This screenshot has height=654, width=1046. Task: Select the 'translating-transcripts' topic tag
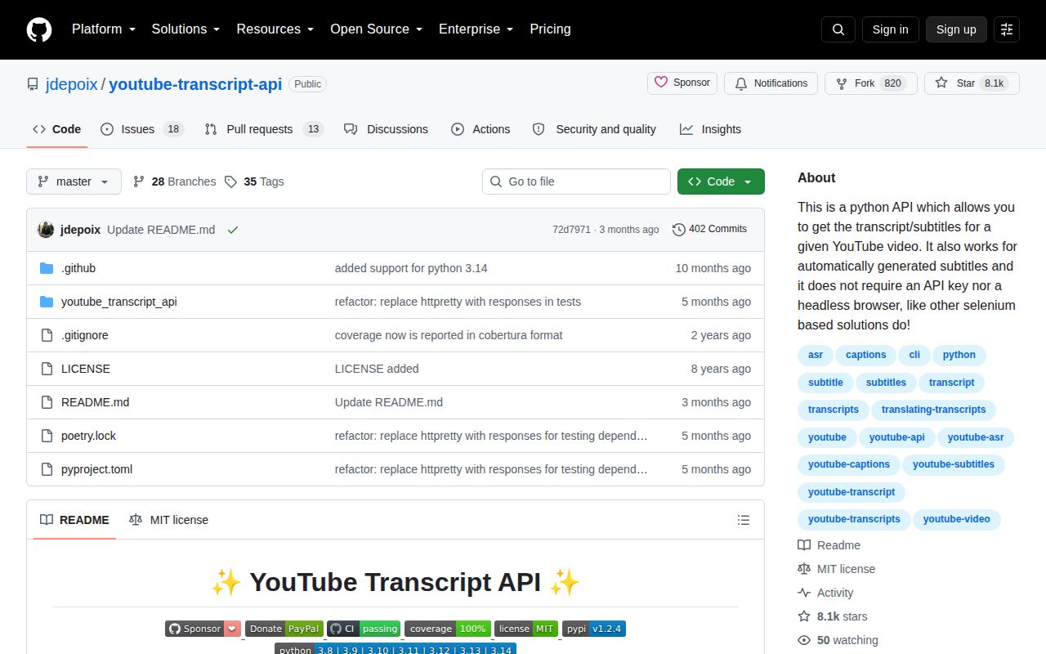(x=933, y=410)
